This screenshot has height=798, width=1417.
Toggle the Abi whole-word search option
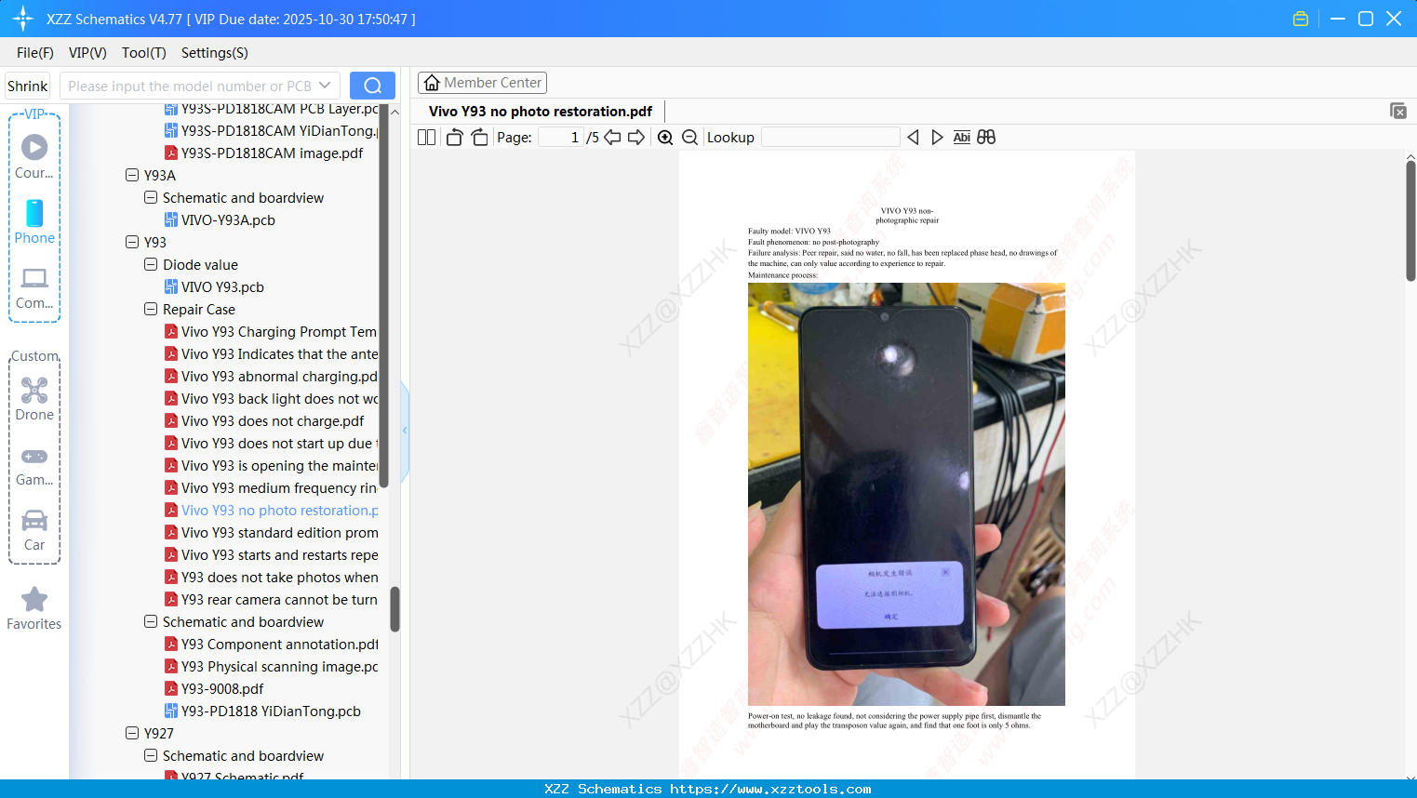(961, 137)
